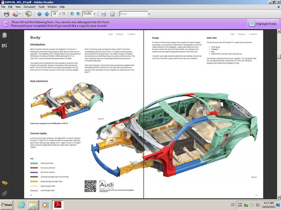Click the 'Torsional rigidity' heading
281x210 pixels.
[x=38, y=133]
